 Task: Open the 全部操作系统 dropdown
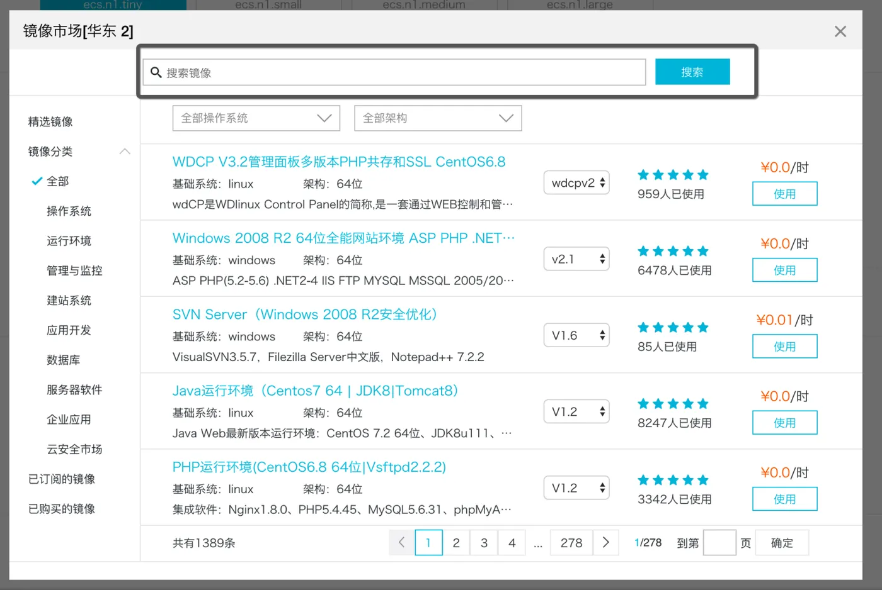pyautogui.click(x=256, y=118)
